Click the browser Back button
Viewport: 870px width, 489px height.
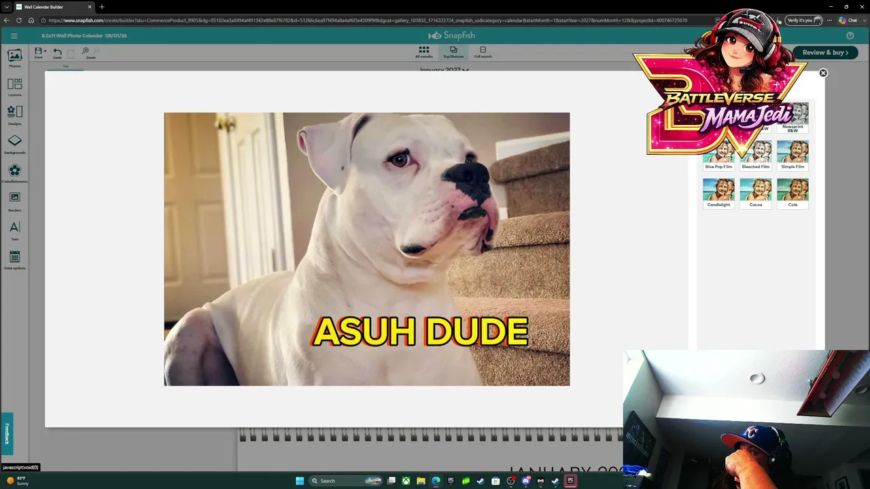[7, 20]
